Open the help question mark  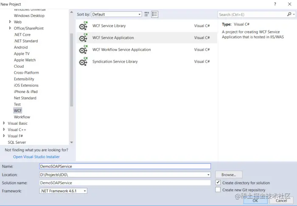point(275,4)
